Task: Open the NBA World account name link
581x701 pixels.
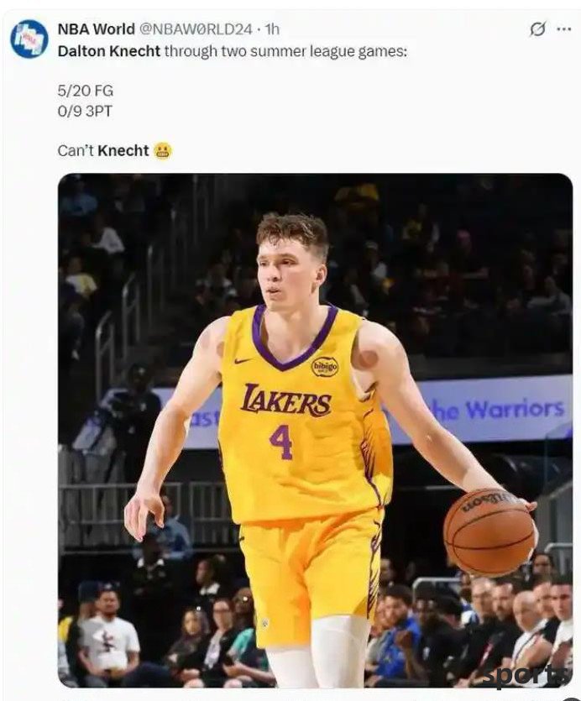Action: 97,29
